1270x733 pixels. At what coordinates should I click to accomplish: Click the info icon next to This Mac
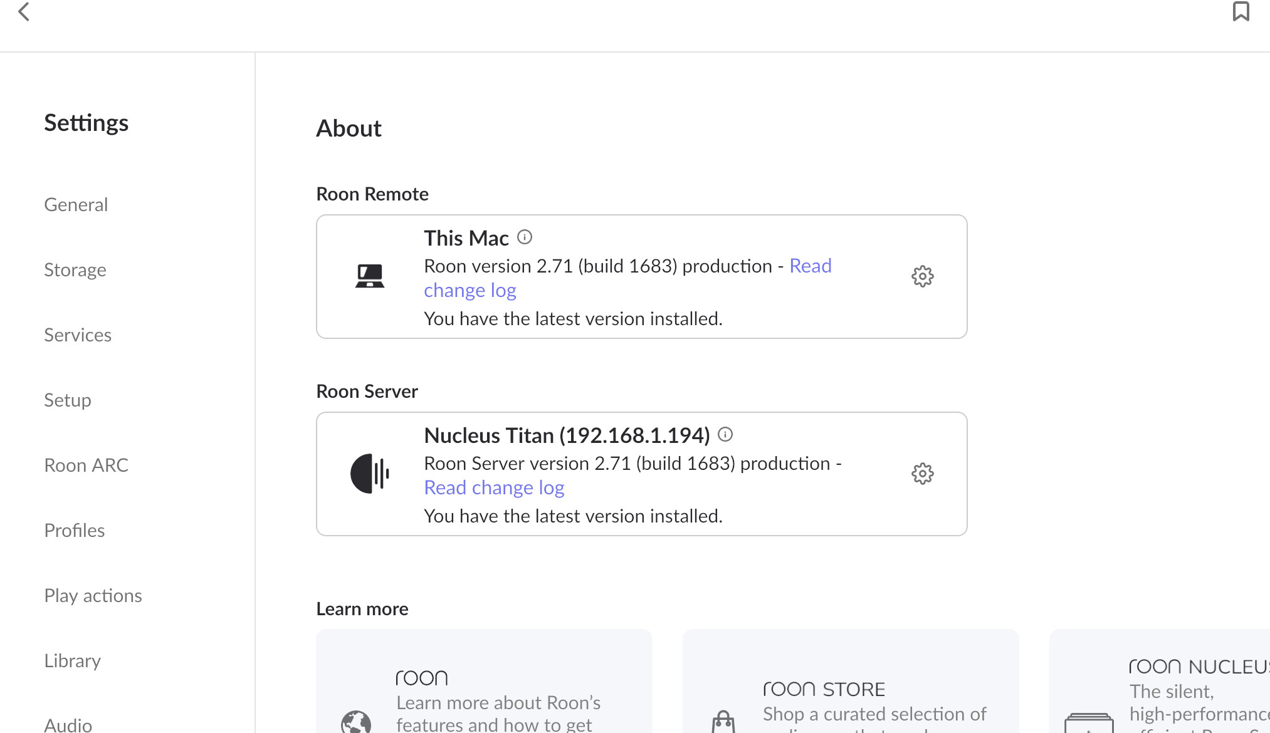click(x=525, y=237)
